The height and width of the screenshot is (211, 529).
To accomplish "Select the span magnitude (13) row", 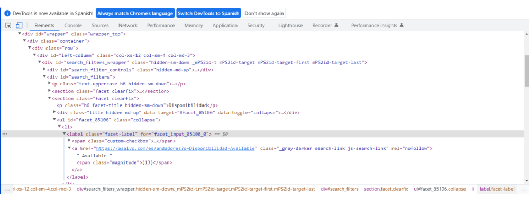I will [x=124, y=162].
